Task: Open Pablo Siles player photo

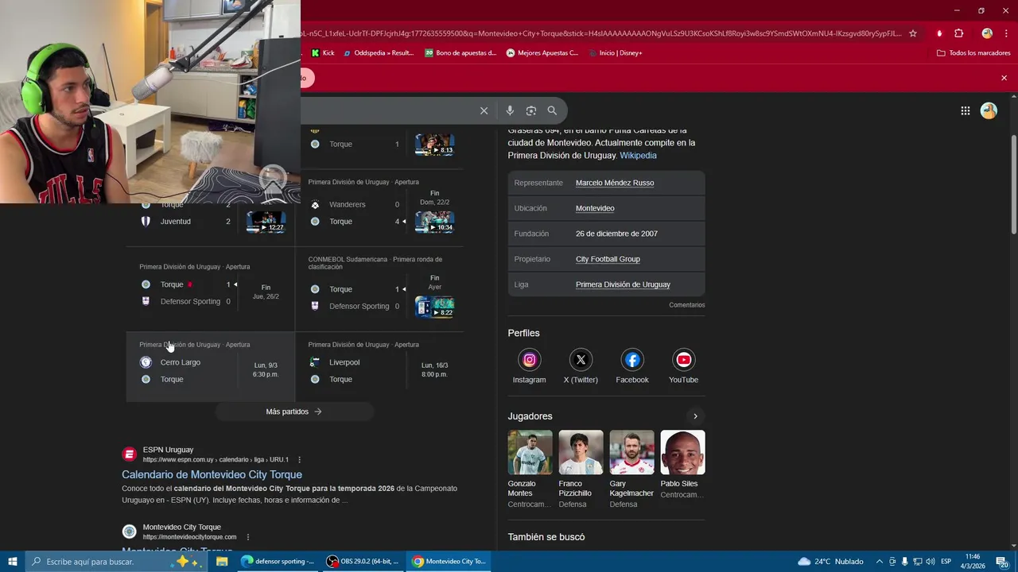Action: pyautogui.click(x=682, y=452)
